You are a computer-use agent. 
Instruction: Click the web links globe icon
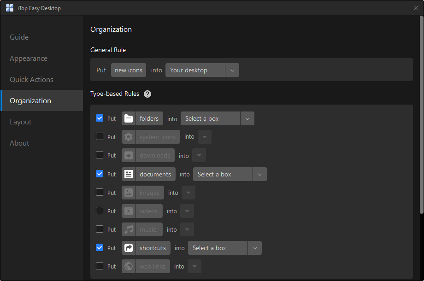[129, 266]
